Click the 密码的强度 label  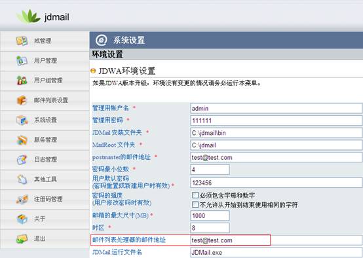(x=107, y=196)
